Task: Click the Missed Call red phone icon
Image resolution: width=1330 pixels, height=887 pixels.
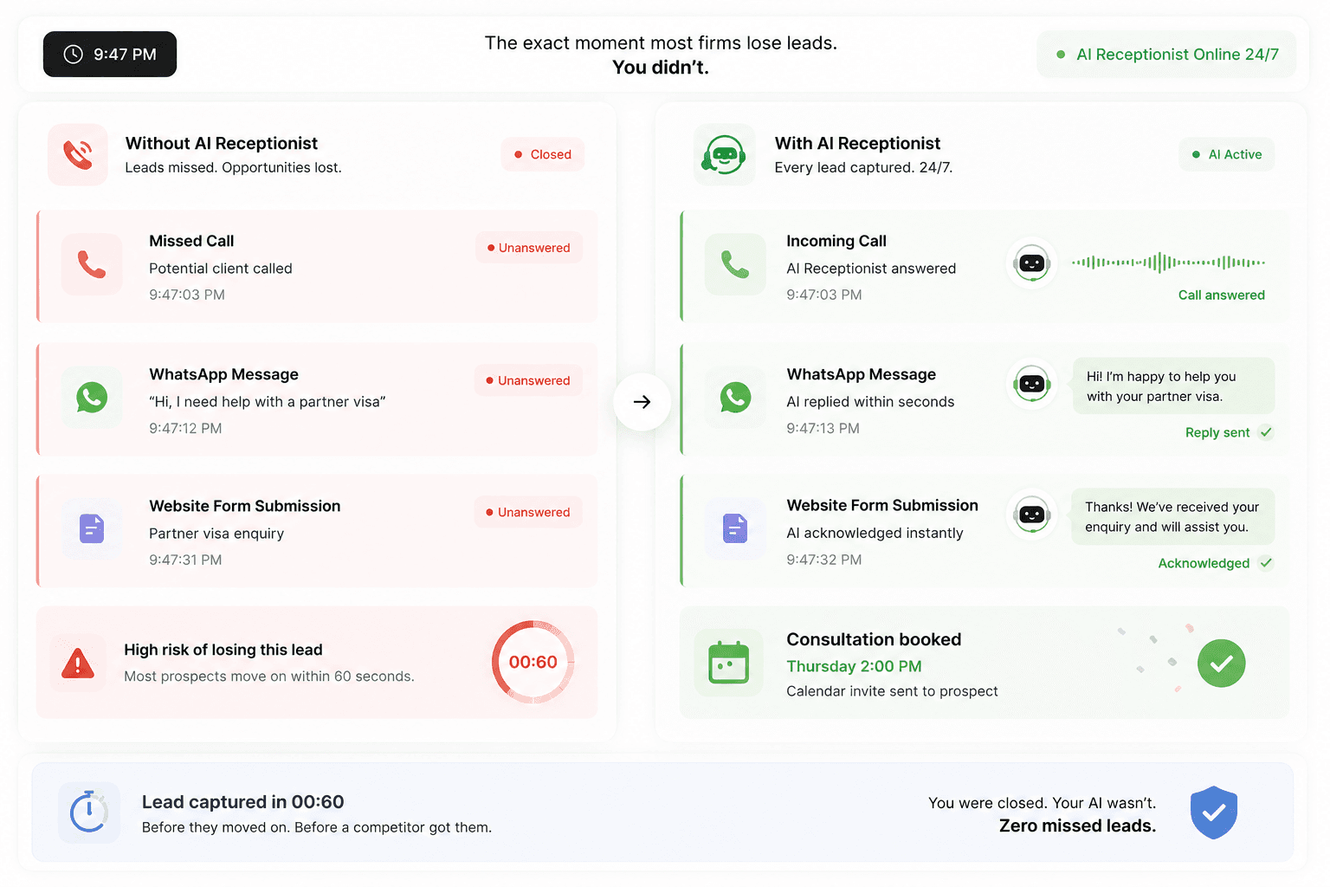Action: tap(92, 264)
